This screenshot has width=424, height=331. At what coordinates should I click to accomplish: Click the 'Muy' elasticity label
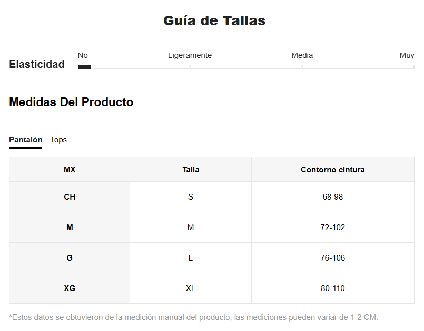(407, 56)
